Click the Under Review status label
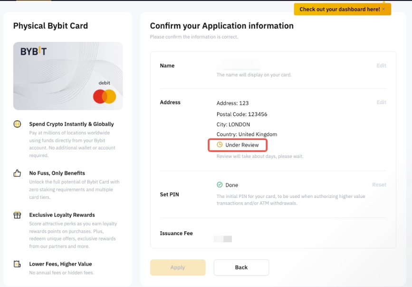Screen dimensions: 412x287 click(x=242, y=145)
